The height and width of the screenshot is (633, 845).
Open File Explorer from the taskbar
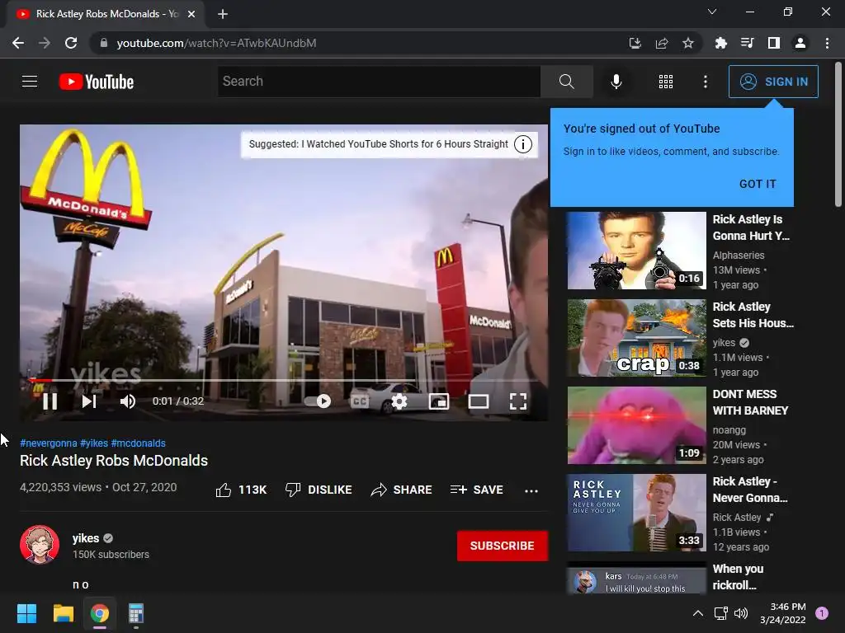click(64, 613)
